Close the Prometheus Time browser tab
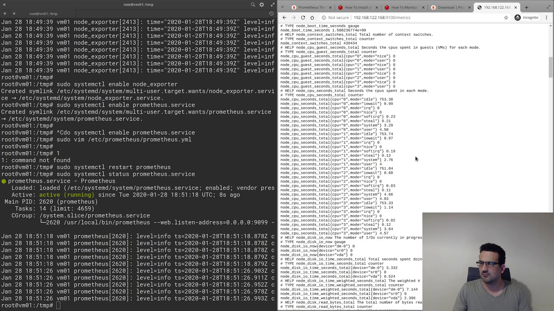Viewport: 554px width, 311px height. [x=330, y=7]
